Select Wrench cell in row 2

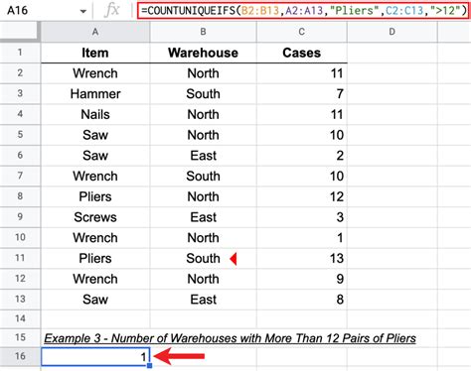95,73
